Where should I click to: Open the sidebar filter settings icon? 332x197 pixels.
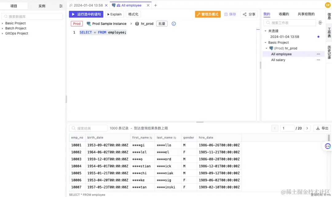pos(61,6)
